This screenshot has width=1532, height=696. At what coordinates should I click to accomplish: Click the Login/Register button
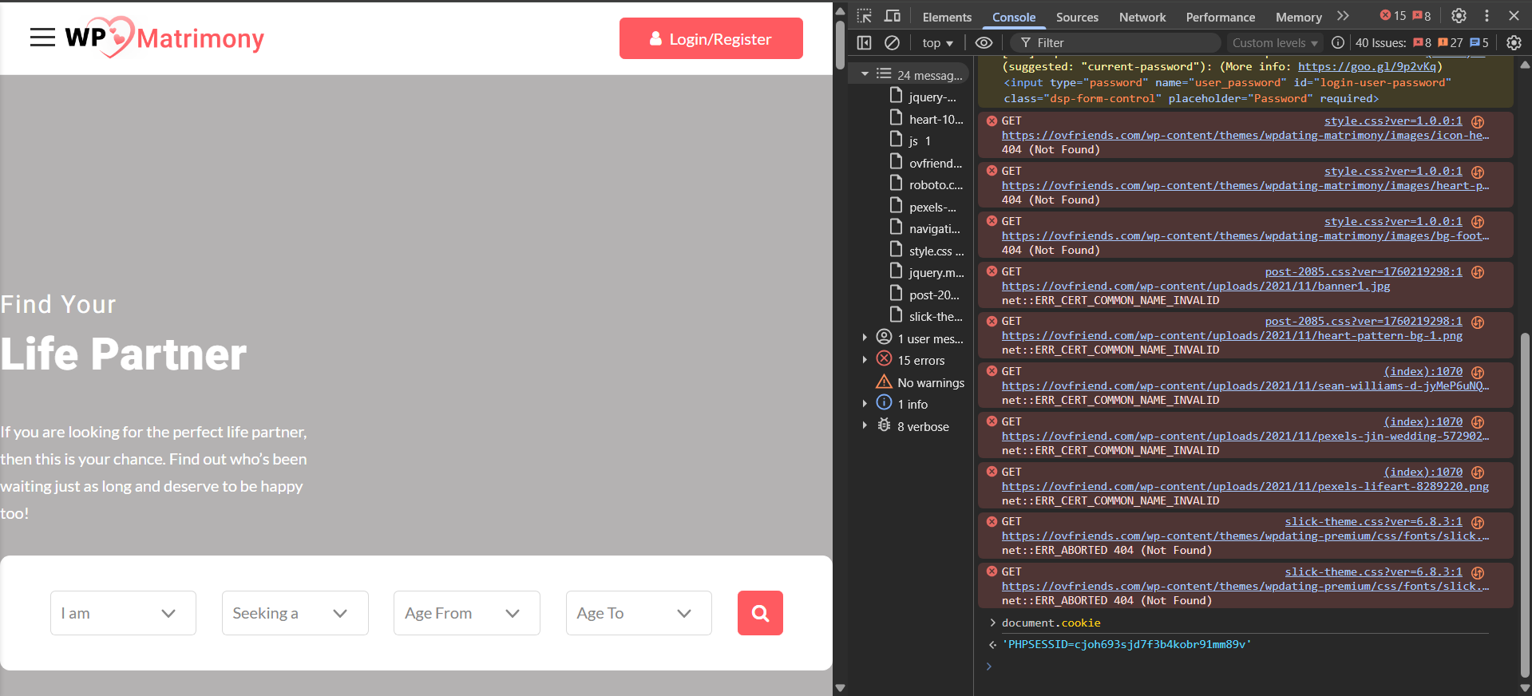coord(711,38)
